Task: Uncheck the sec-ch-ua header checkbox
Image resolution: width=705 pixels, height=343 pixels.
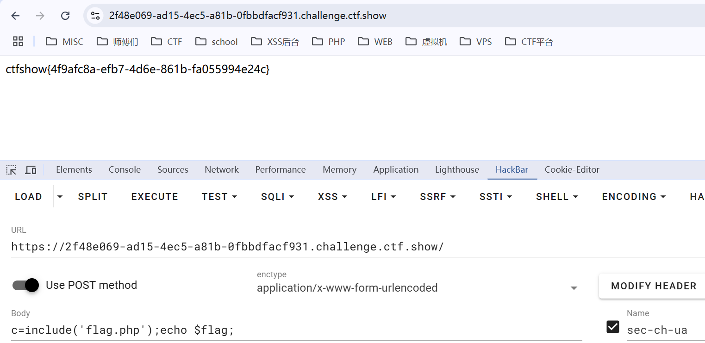Action: point(612,327)
